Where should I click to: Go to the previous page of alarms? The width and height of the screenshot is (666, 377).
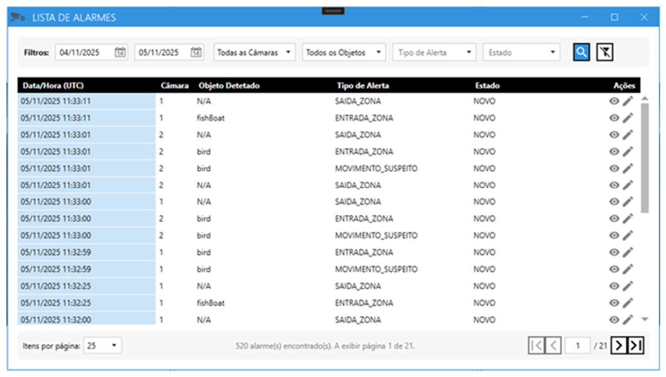[553, 346]
